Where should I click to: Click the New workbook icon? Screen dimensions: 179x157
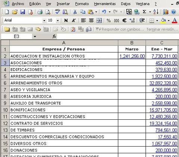[7, 12]
